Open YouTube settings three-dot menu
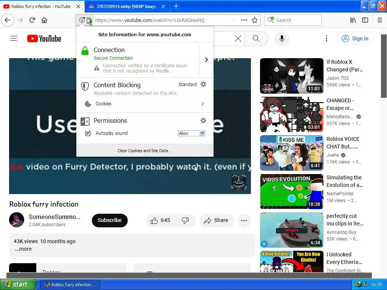 327,39
